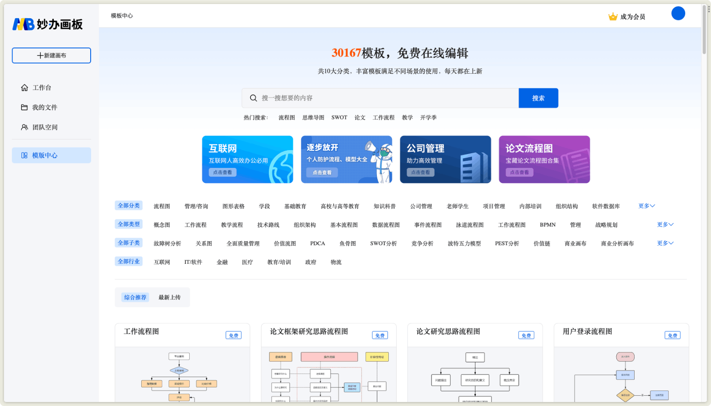Select the 全部分类 filter chip
The width and height of the screenshot is (711, 406).
(128, 206)
